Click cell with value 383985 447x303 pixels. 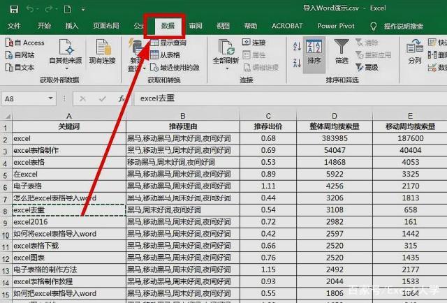pos(335,138)
